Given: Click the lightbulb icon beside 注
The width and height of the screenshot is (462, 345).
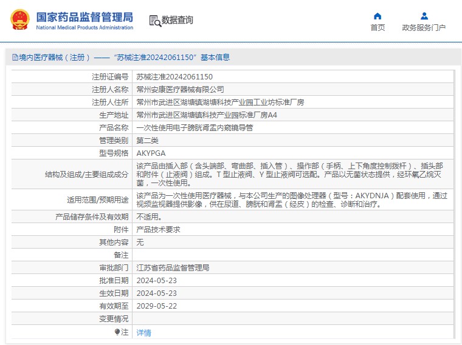Looking at the screenshot, I should [117, 332].
